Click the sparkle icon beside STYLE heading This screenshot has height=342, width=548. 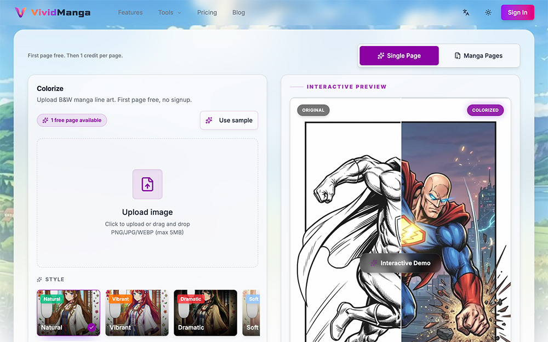point(39,280)
